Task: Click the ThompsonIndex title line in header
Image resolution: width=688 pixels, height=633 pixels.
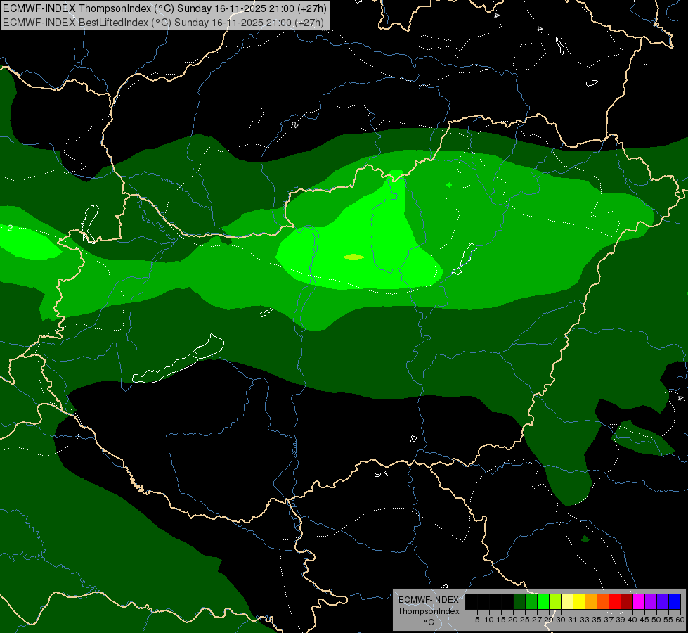Action: pyautogui.click(x=164, y=8)
